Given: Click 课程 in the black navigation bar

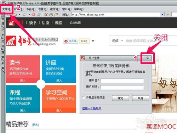Looking at the screenshot, I should click(x=58, y=23).
